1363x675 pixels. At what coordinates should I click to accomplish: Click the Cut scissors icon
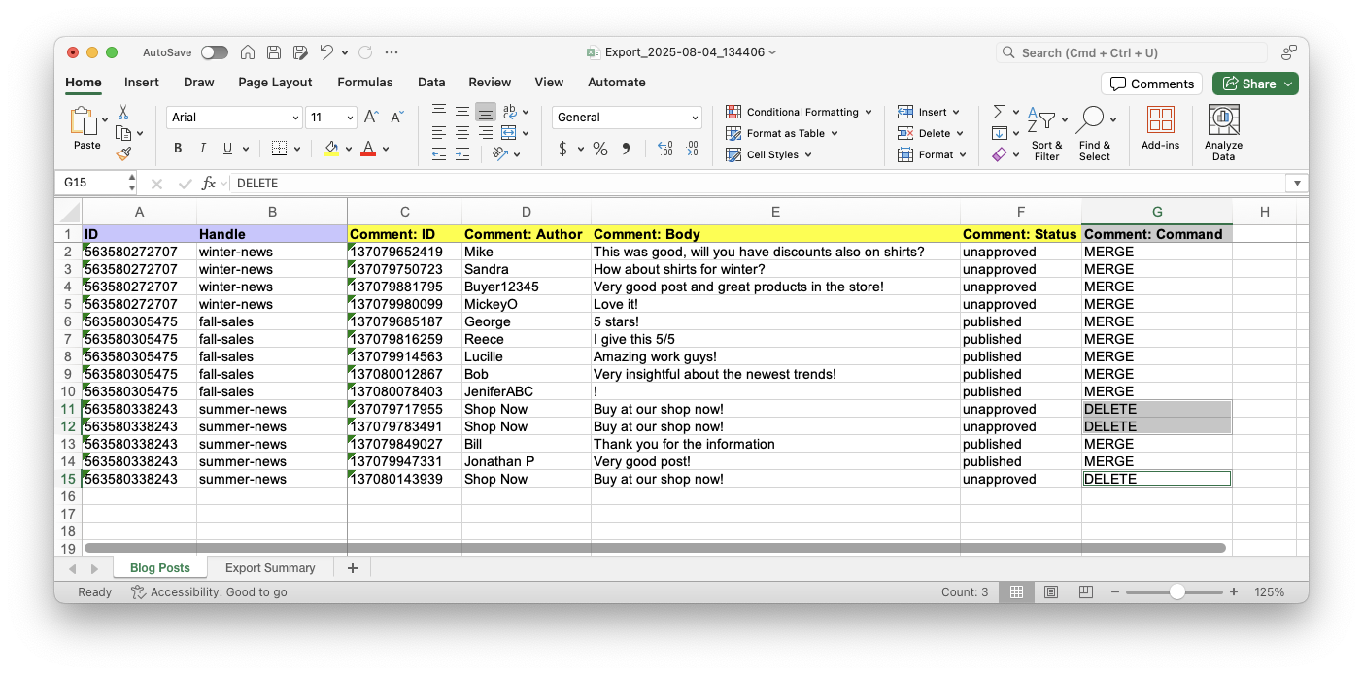123,112
